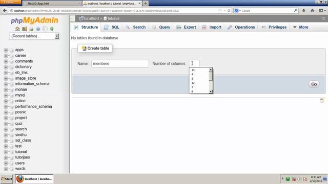Click the page-top collapse icon at right
This screenshot has height=184, width=328.
coord(323,18)
